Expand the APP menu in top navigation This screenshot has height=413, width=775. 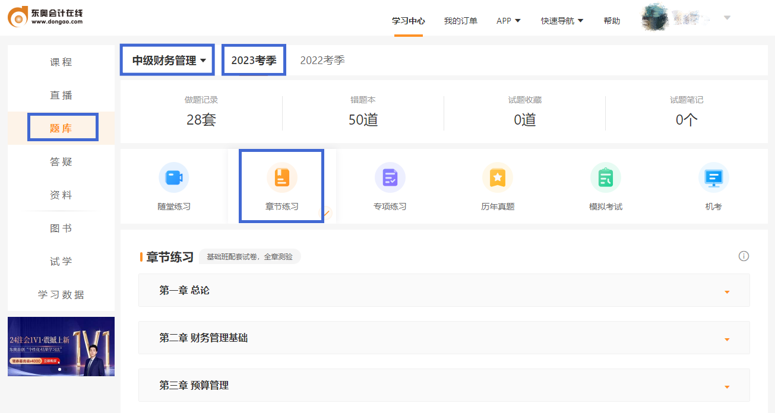[x=508, y=20]
